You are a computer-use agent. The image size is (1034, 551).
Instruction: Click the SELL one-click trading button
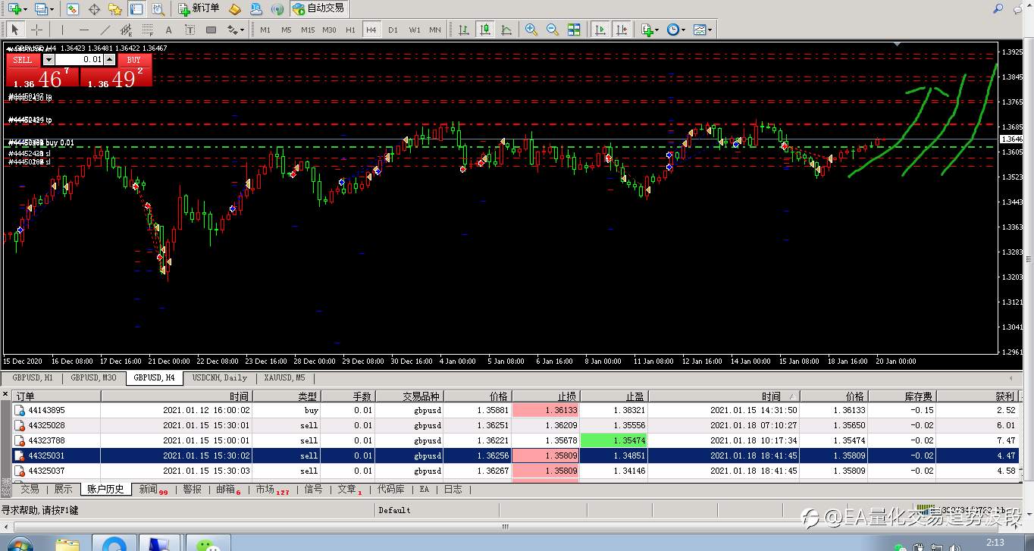(x=23, y=60)
